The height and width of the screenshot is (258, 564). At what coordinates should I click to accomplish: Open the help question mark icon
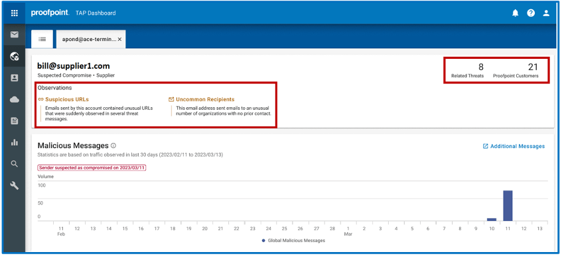coord(531,13)
